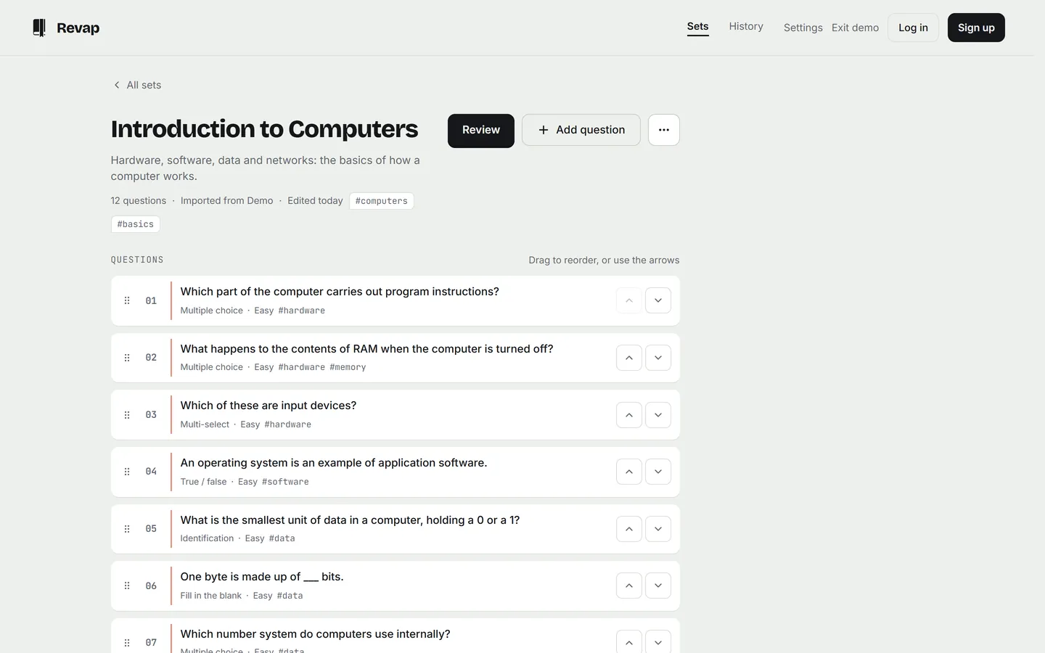
Task: Move question 06 up with arrow
Action: pos(629,586)
